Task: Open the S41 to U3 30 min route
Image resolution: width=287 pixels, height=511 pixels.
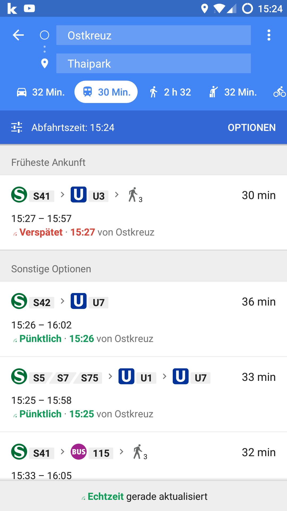Action: 143,212
